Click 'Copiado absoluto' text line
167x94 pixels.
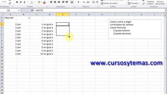tap(122, 34)
